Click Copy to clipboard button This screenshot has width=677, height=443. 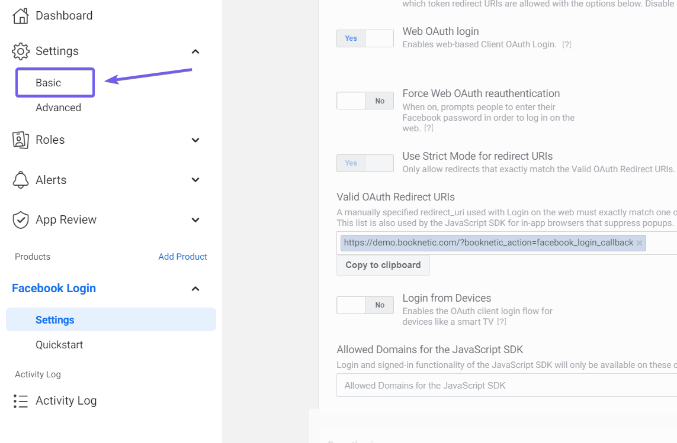pos(383,265)
